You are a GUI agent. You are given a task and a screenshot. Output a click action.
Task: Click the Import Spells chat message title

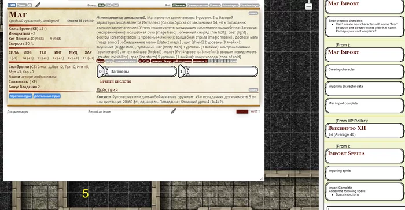coord(346,153)
